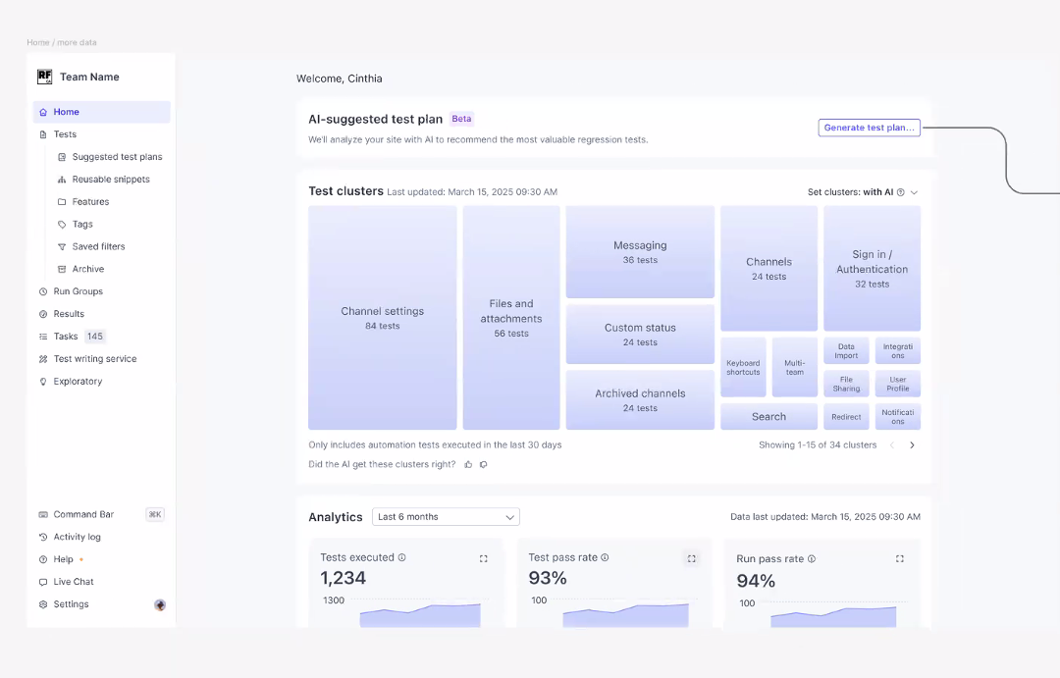Screen dimensions: 1060x678
Task: Click the thumbs up feedback icon
Action: click(x=468, y=464)
